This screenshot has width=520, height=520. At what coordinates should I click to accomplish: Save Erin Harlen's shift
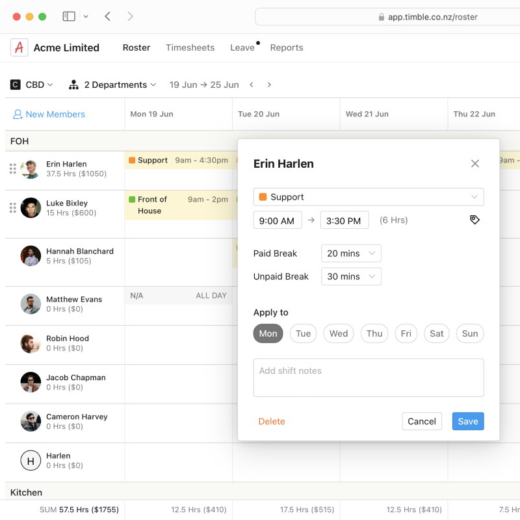(x=468, y=421)
